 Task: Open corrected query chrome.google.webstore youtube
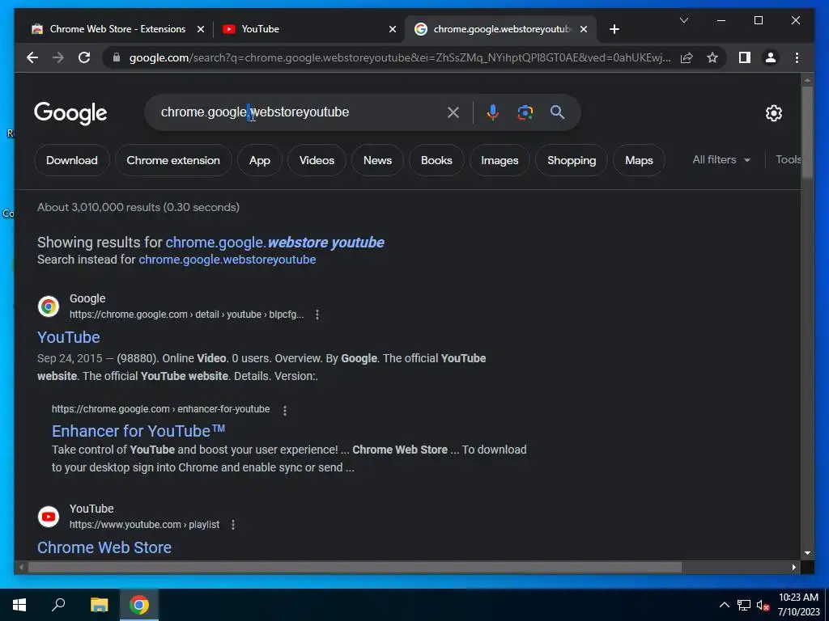[x=275, y=243]
